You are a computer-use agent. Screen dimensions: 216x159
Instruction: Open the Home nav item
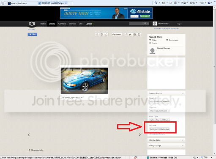click(x=43, y=24)
